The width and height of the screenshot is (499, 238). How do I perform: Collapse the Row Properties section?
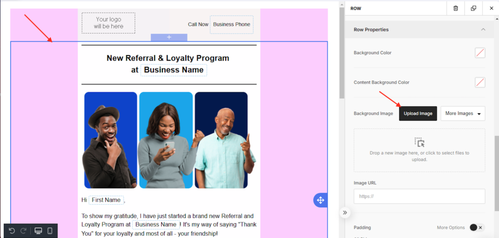(x=483, y=30)
